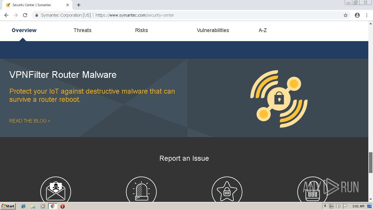View the site security lock info
This screenshot has height=210, width=373.
tap(37, 15)
